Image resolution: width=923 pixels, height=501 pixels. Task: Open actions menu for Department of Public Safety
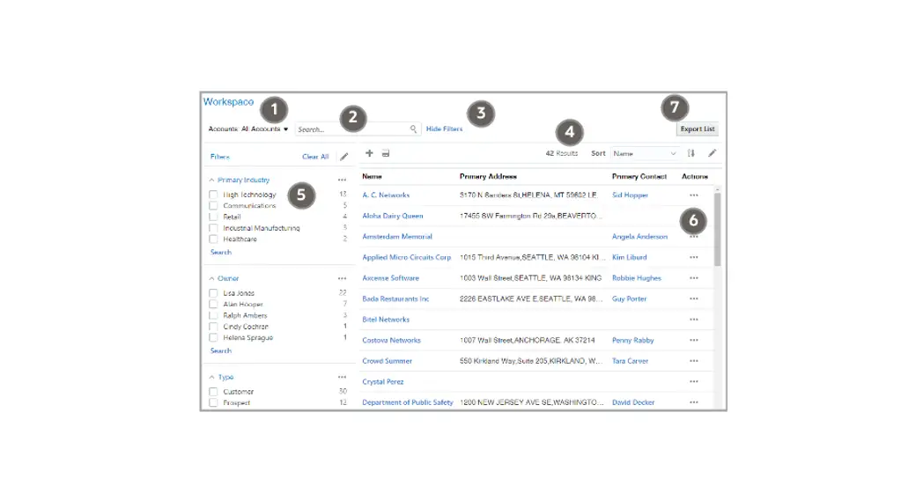click(x=694, y=402)
